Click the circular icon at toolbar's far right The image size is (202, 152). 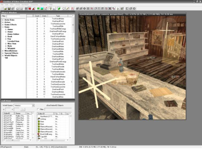tap(134, 9)
